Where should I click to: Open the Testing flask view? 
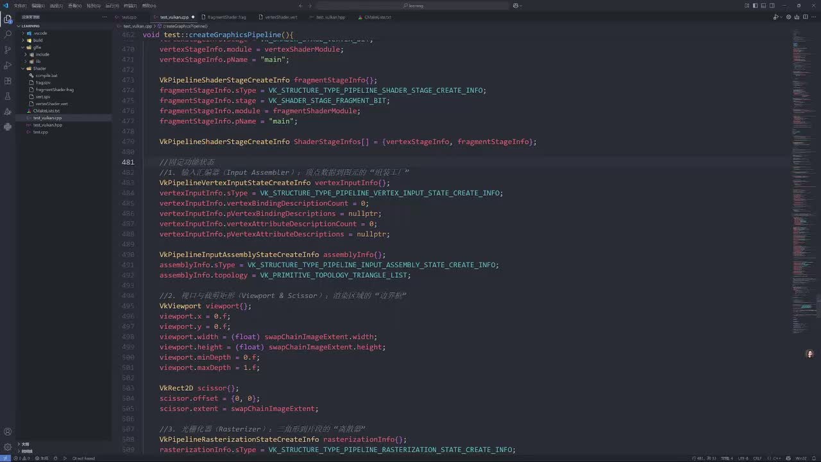click(x=8, y=96)
